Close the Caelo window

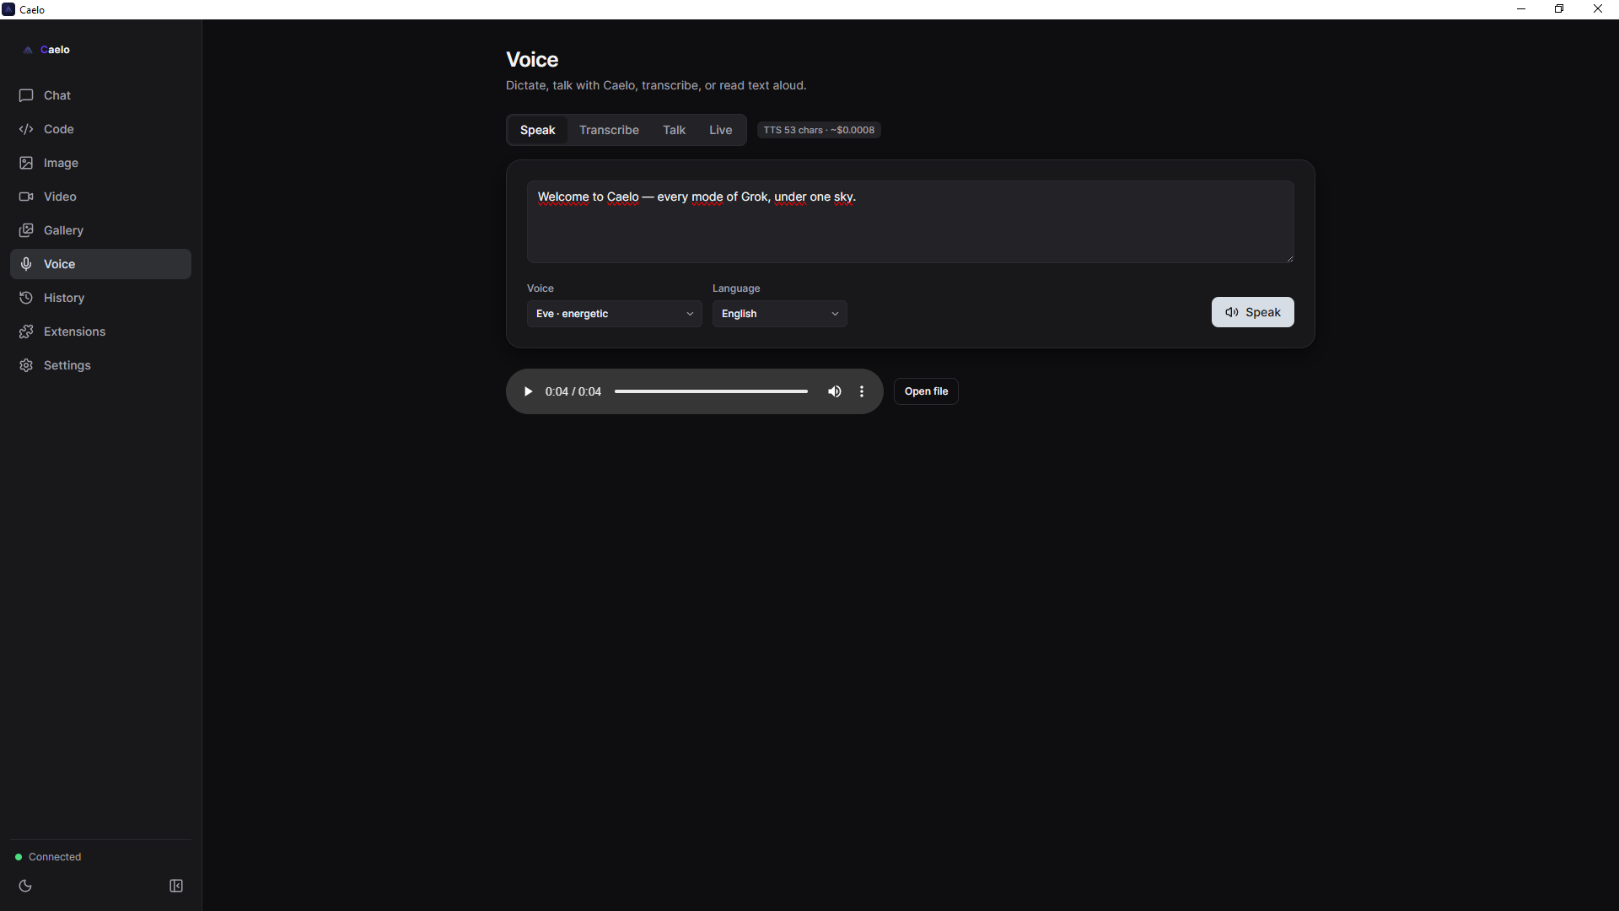pos(1598,9)
